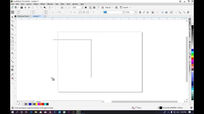The image size is (204, 114).
Task: Toggle the drop cap button
Action: click(166, 12)
